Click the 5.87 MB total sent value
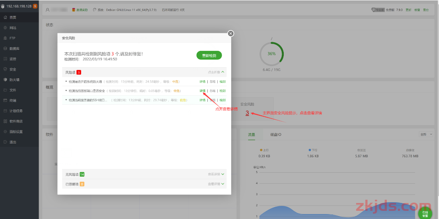This screenshot has height=219, width=439. coord(361,156)
